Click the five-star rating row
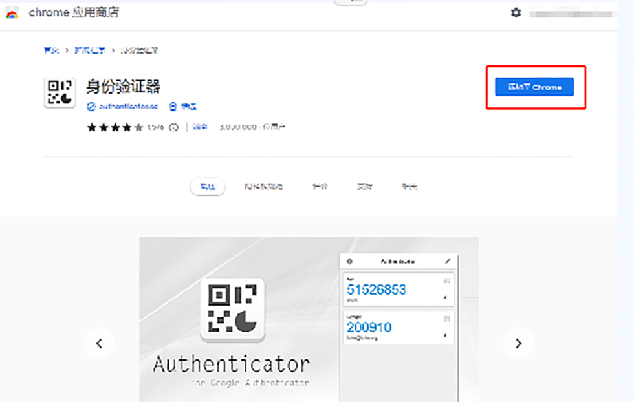Image resolution: width=634 pixels, height=402 pixels. pyautogui.click(x=115, y=127)
